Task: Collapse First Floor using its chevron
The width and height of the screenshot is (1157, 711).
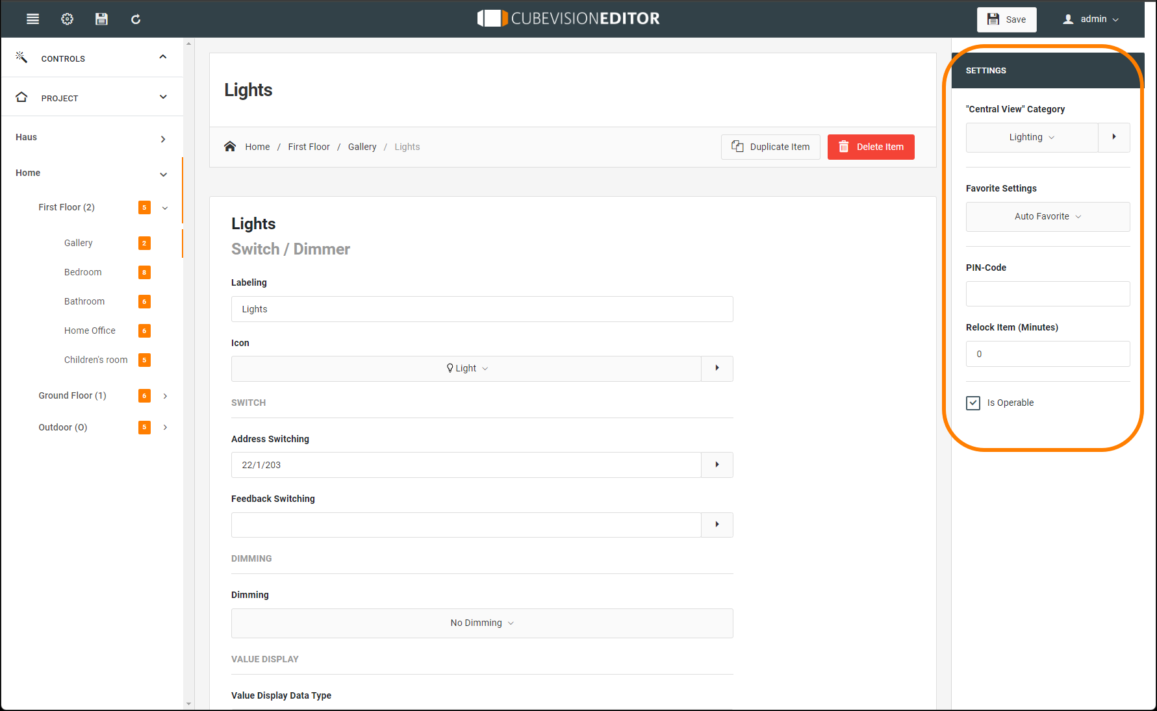Action: tap(165, 208)
